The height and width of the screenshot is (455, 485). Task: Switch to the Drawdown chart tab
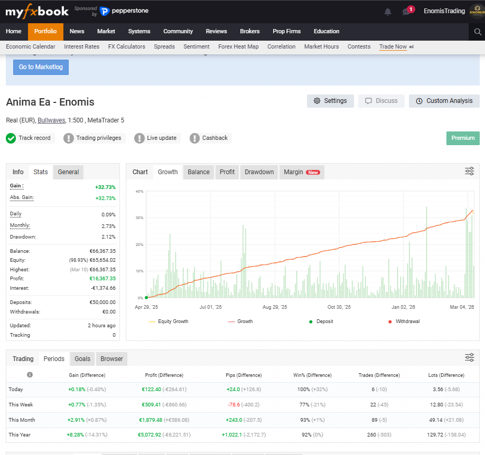click(x=259, y=172)
